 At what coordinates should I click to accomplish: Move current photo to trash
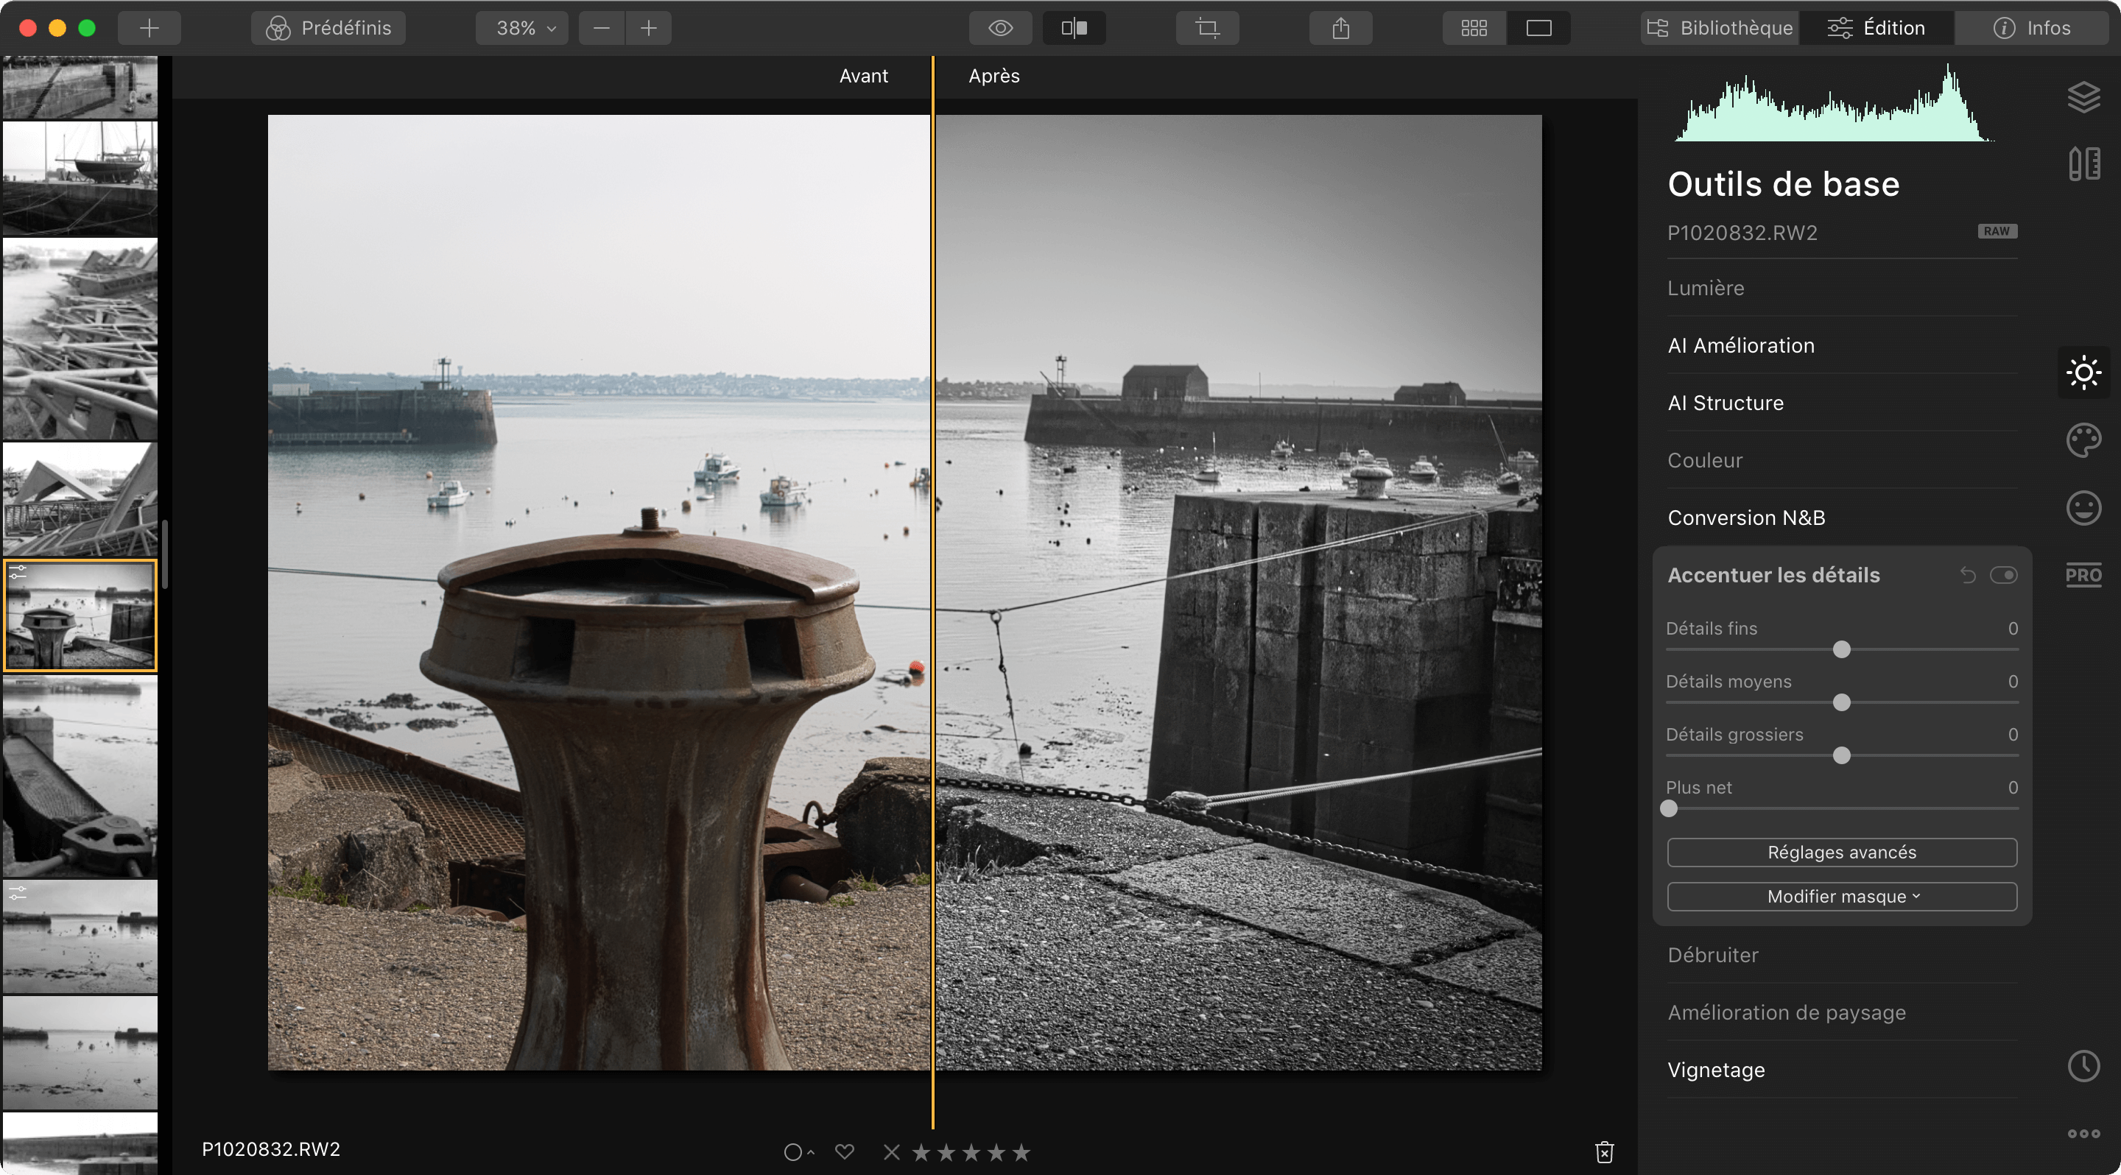click(1604, 1152)
